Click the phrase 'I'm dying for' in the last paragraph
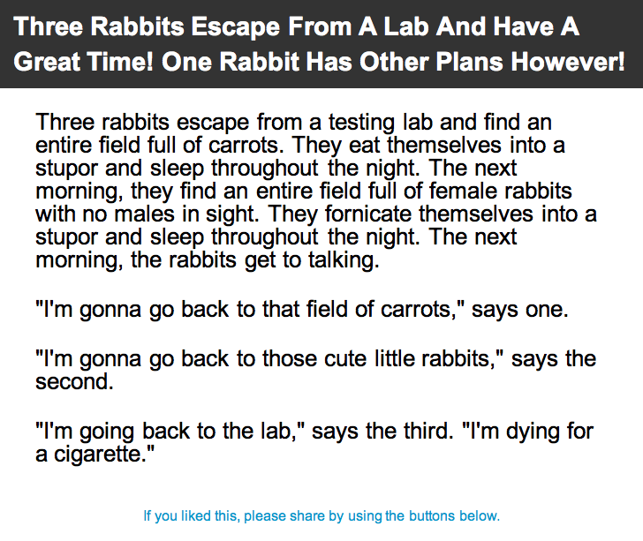This screenshot has width=643, height=541. (528, 432)
